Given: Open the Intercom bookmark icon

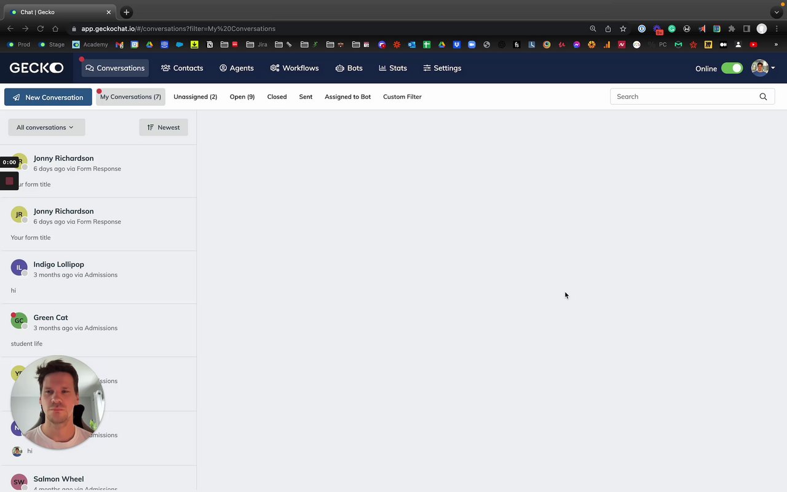Looking at the screenshot, I should click(x=165, y=44).
